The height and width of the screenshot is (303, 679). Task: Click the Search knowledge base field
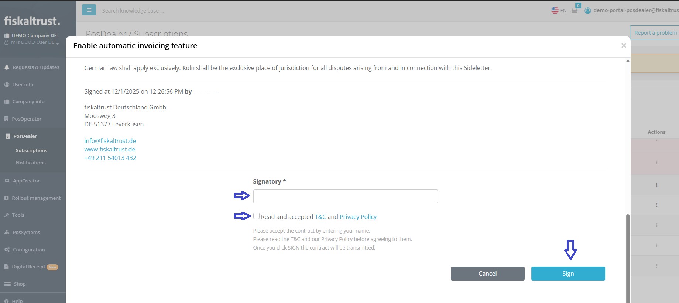coord(133,11)
